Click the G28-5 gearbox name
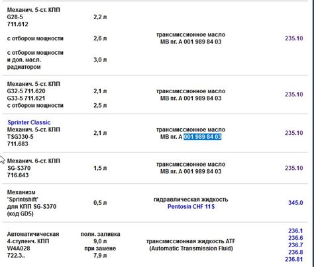 (15, 17)
